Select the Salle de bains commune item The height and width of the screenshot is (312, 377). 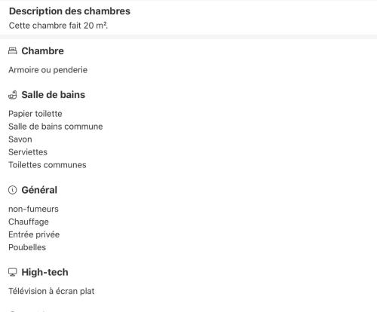pyautogui.click(x=56, y=127)
